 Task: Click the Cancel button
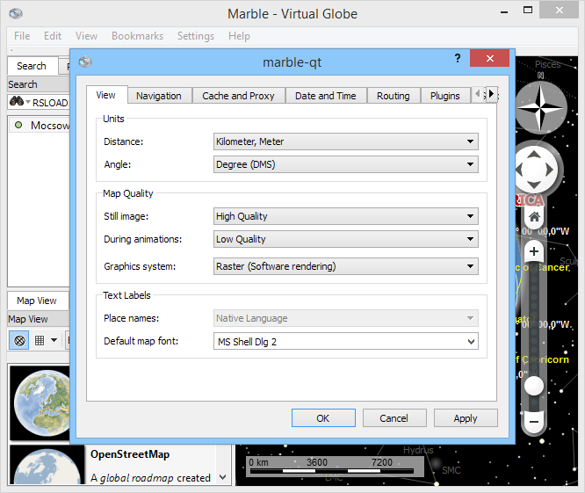(x=394, y=418)
